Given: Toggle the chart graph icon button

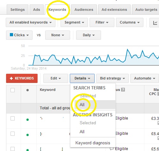Looking at the screenshot, I should coord(155,23).
